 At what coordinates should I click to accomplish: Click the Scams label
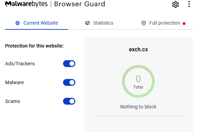(x=13, y=101)
